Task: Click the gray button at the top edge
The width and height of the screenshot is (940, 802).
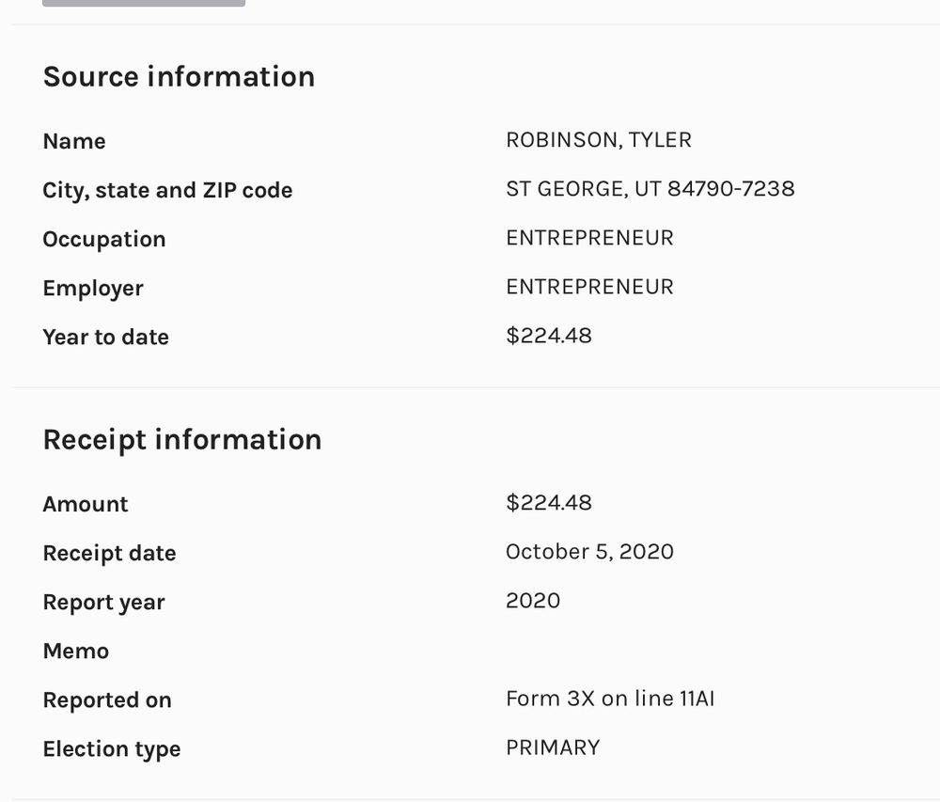Action: (x=144, y=3)
